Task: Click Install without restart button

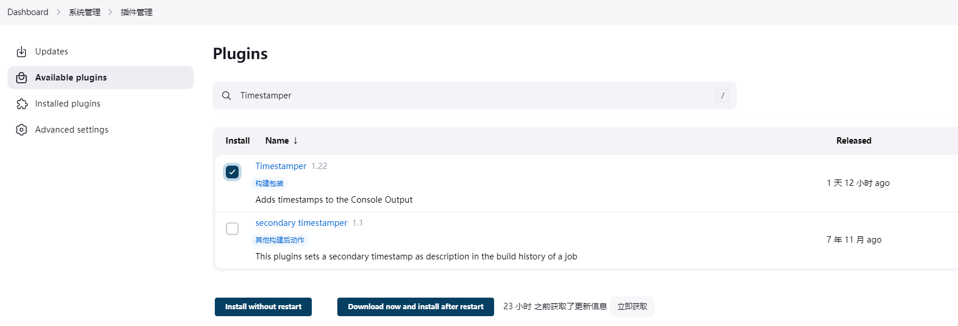Action: [263, 307]
